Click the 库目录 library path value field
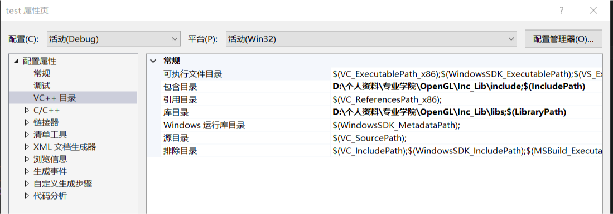 click(466, 112)
